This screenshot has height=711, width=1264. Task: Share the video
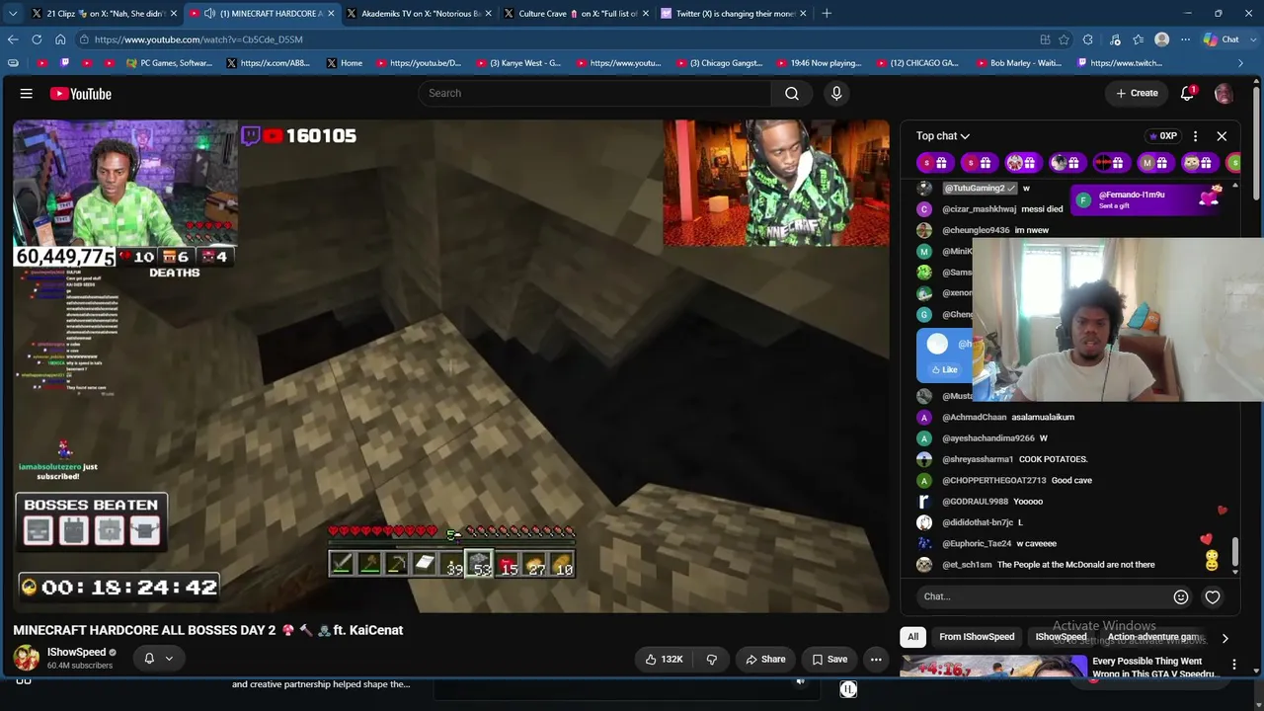765,659
